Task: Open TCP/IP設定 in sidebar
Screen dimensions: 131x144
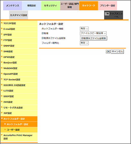Action: (x=19, y=23)
